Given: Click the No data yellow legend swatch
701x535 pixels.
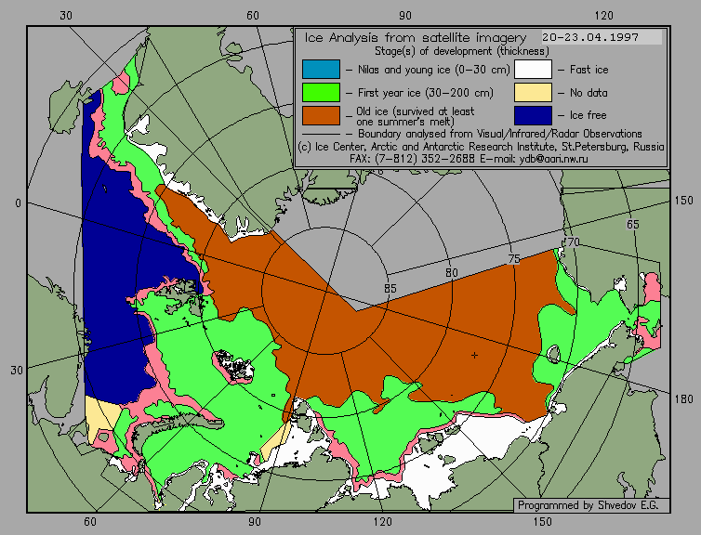Looking at the screenshot, I should click(533, 93).
